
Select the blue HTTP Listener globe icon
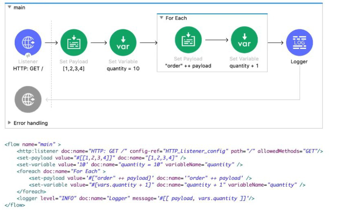click(x=28, y=42)
